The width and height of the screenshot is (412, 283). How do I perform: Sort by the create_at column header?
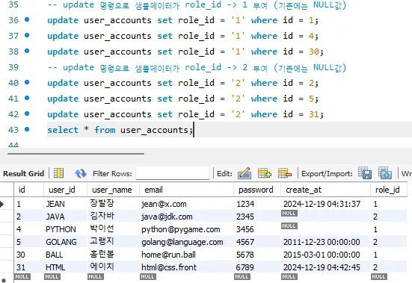325,190
